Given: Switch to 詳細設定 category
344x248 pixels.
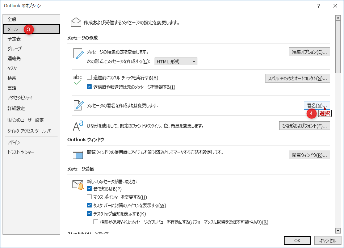Looking at the screenshot, I should tap(31, 108).
